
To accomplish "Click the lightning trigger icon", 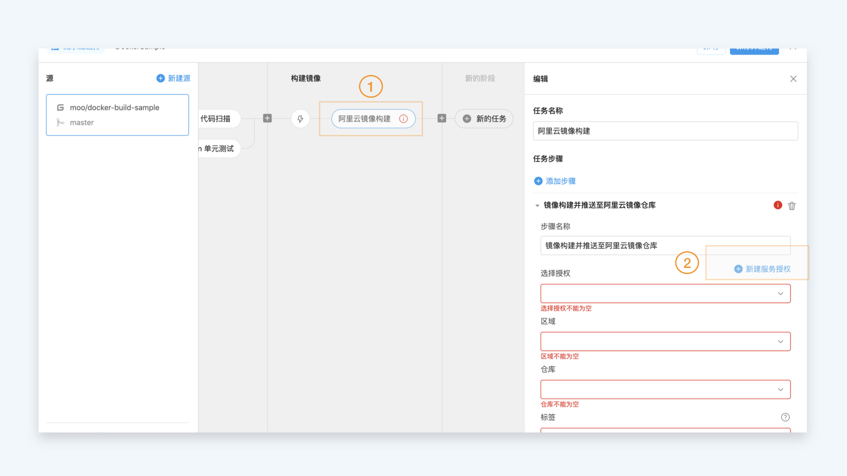I will [300, 119].
